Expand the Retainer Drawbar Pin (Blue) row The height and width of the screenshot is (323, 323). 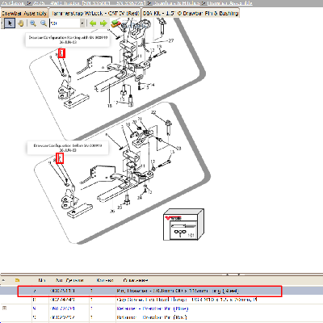pyautogui.click(x=4, y=308)
